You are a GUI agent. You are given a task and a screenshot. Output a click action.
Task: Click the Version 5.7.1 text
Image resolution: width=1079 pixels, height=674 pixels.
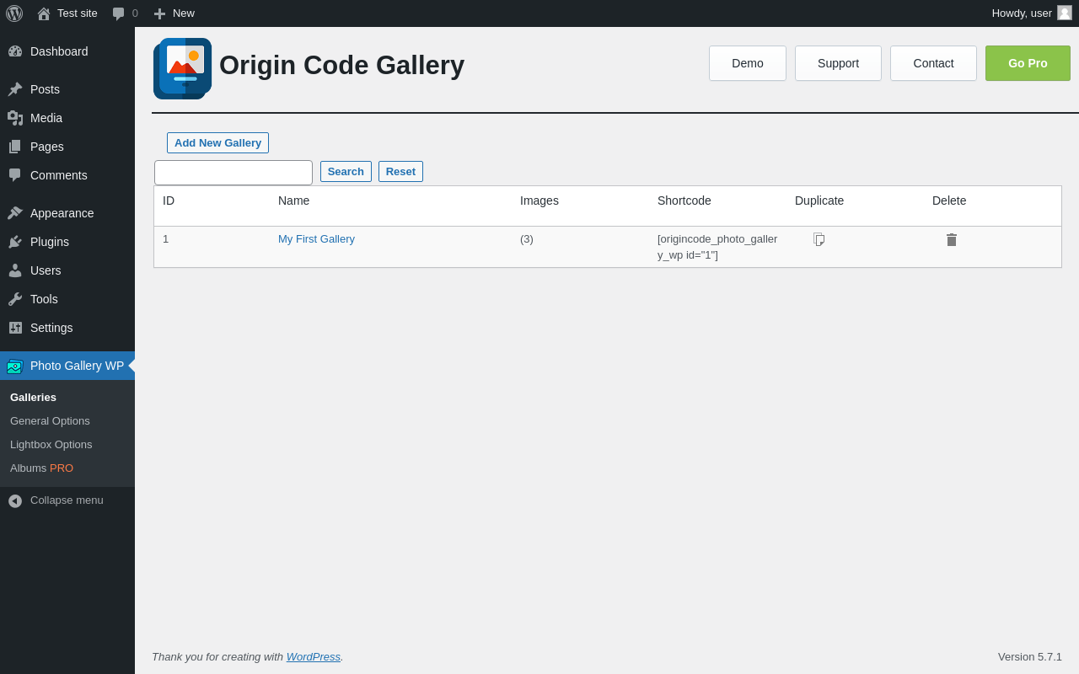coord(1030,657)
